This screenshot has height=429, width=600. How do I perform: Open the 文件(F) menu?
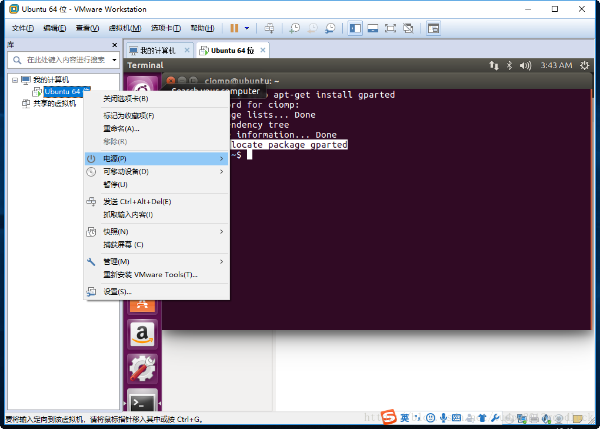coord(22,28)
